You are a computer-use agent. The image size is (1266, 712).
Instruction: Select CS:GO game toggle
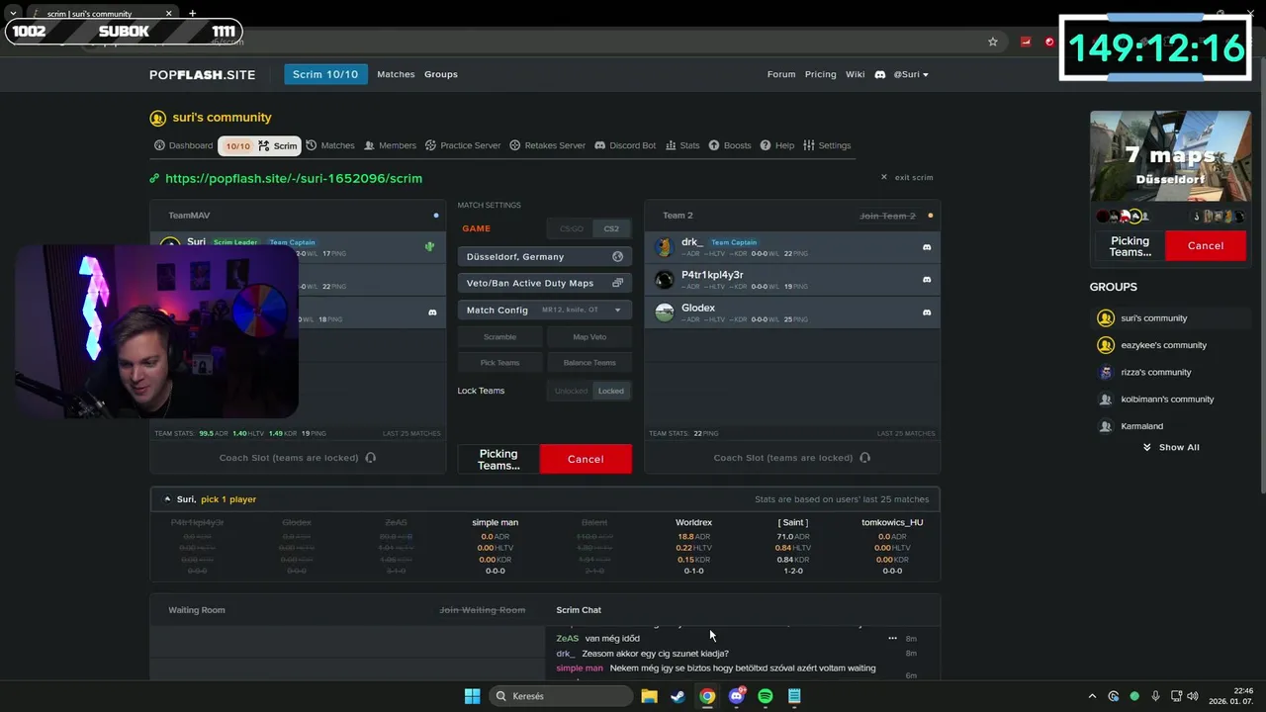coord(572,228)
